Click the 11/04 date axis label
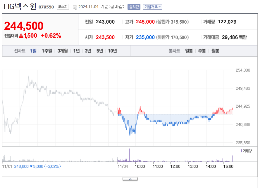 click(123, 166)
